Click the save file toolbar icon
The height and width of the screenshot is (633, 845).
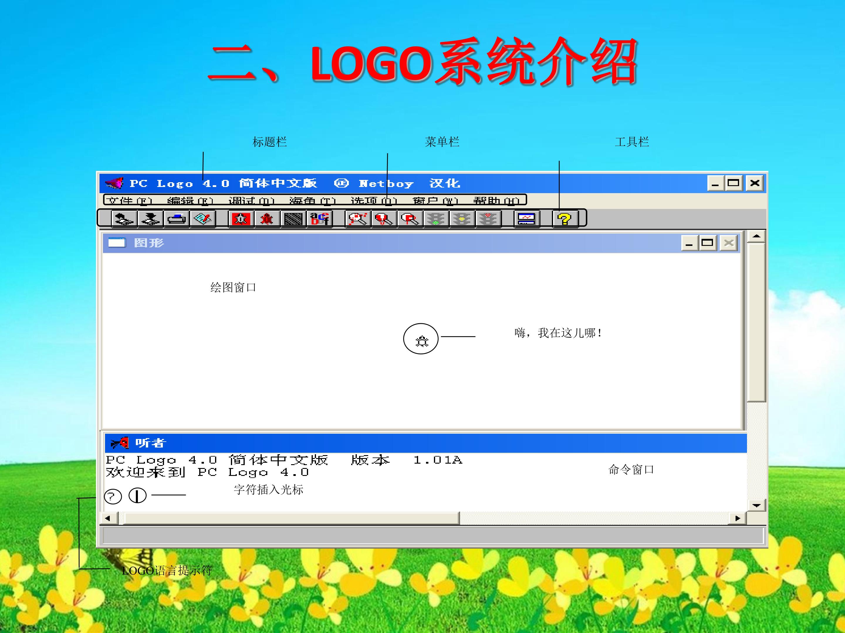coord(151,219)
